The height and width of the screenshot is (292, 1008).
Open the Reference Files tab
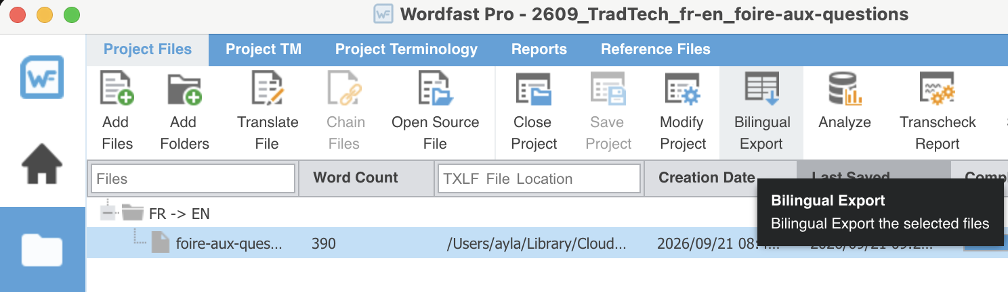[x=656, y=49]
